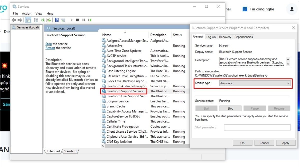
Task: Click the Tin công nghệ news icon
Action: tap(245, 9)
